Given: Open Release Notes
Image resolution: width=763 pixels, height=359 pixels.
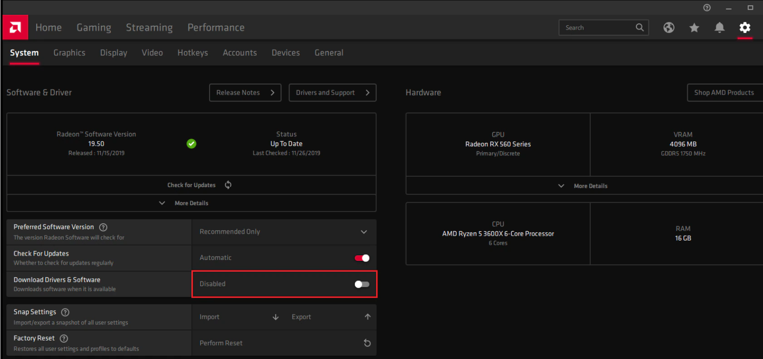Looking at the screenshot, I should 245,93.
